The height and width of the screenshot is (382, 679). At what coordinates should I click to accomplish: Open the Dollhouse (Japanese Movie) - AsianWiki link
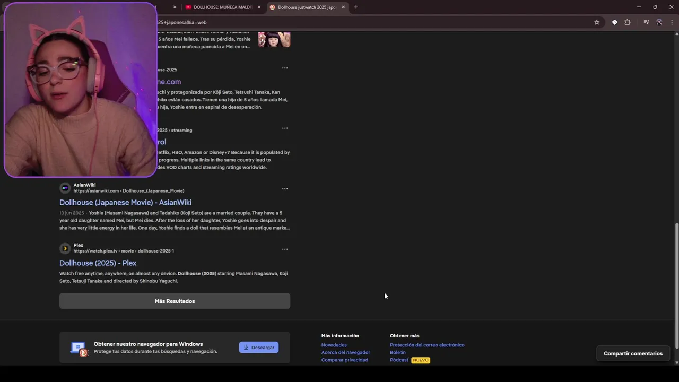pos(125,202)
